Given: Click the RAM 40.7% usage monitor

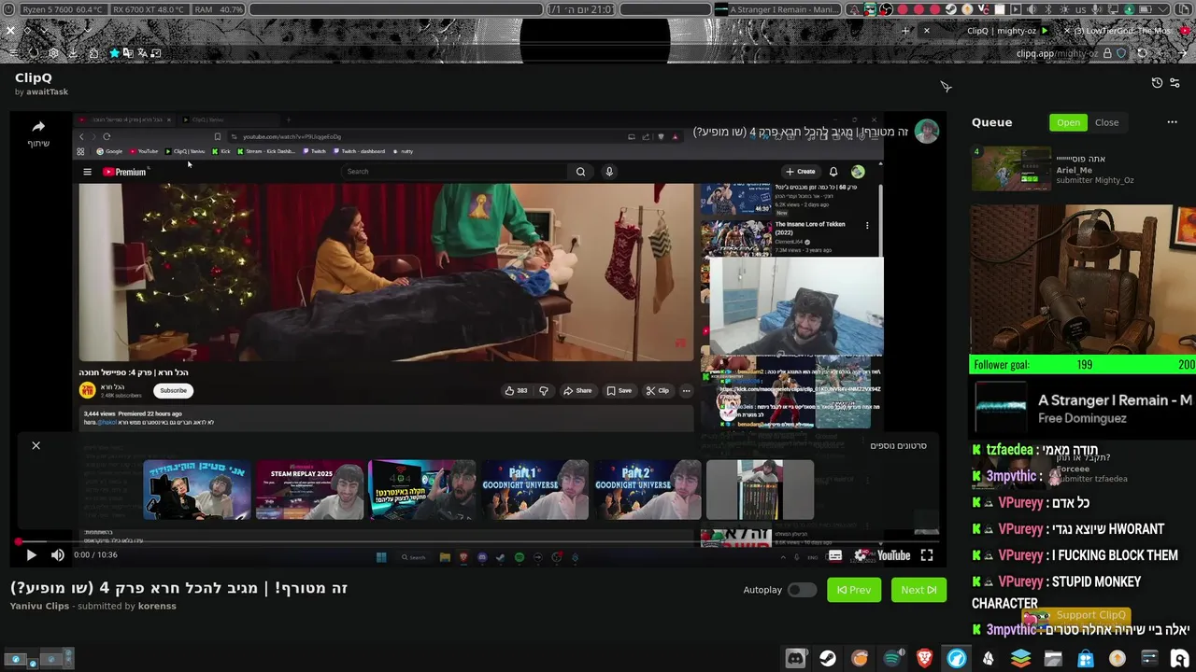Looking at the screenshot, I should tap(219, 9).
